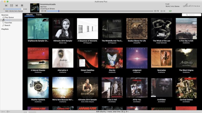
Task: Click 'Incommunicado' track title
Action: (x=48, y=4)
